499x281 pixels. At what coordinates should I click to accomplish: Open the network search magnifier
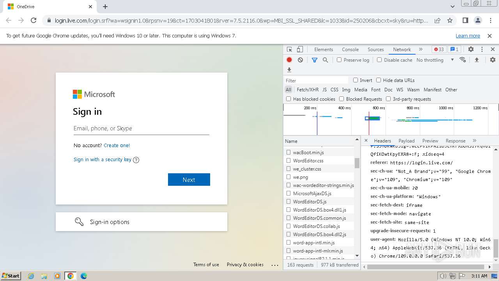click(x=326, y=60)
